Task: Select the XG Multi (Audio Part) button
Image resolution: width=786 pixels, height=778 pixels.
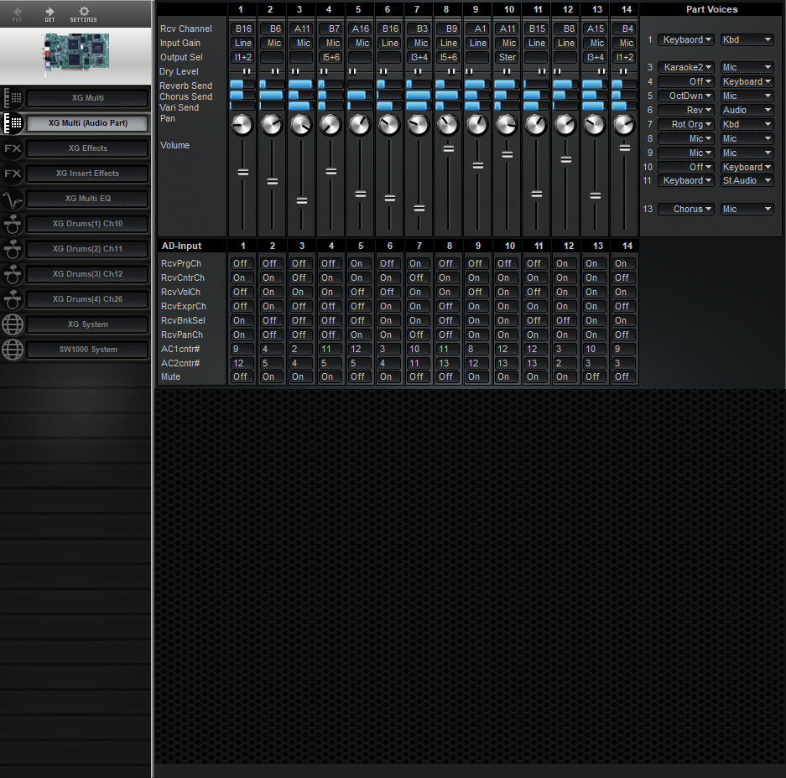Action: pyautogui.click(x=88, y=123)
